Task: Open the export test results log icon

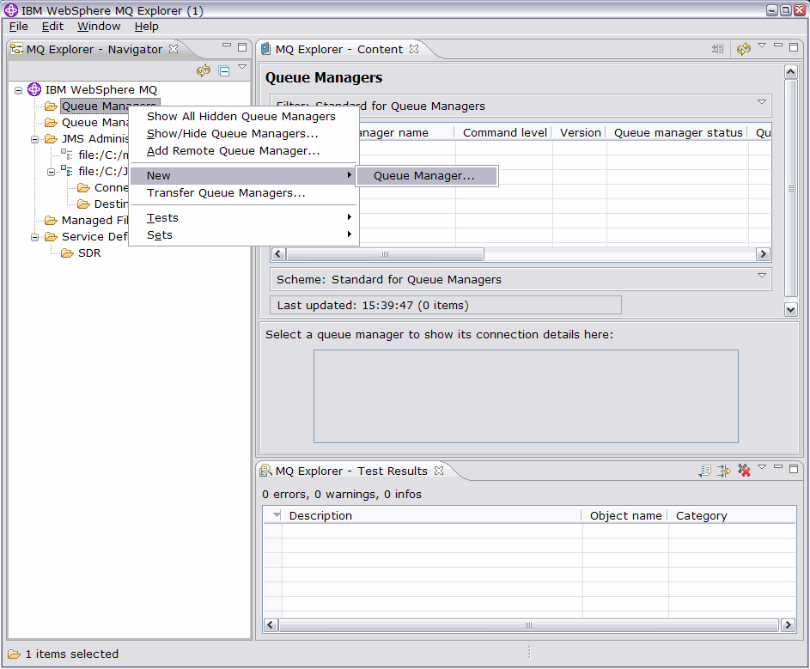Action: [x=704, y=470]
